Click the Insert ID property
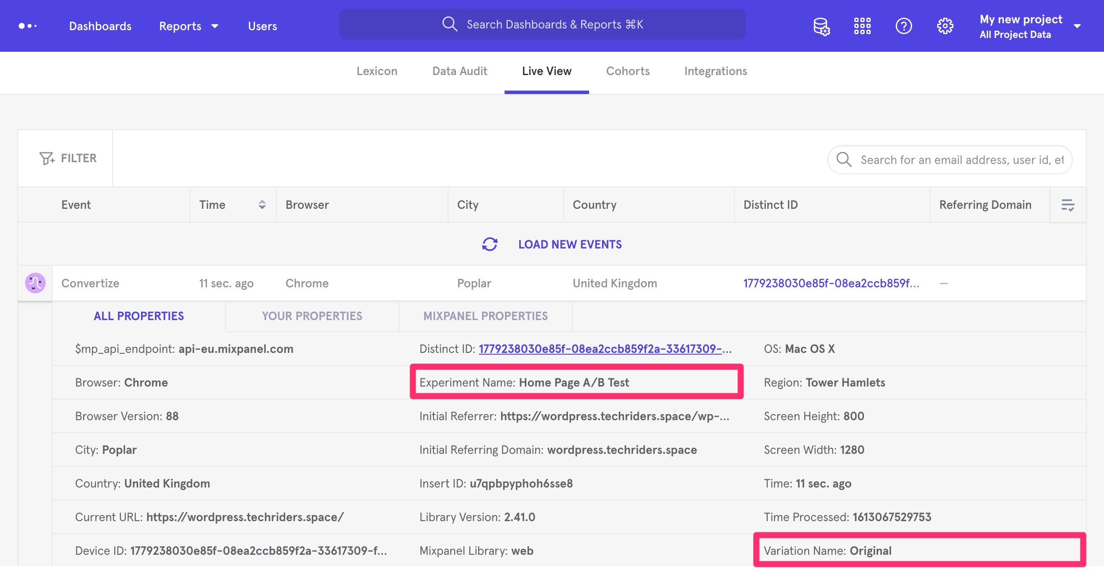1104x585 pixels. tap(496, 483)
